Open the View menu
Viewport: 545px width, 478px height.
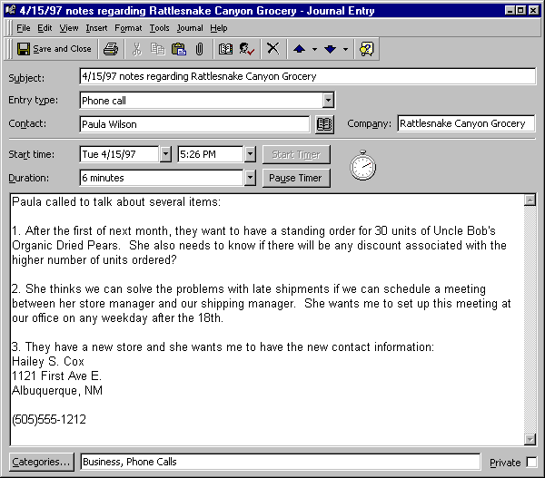click(x=68, y=28)
